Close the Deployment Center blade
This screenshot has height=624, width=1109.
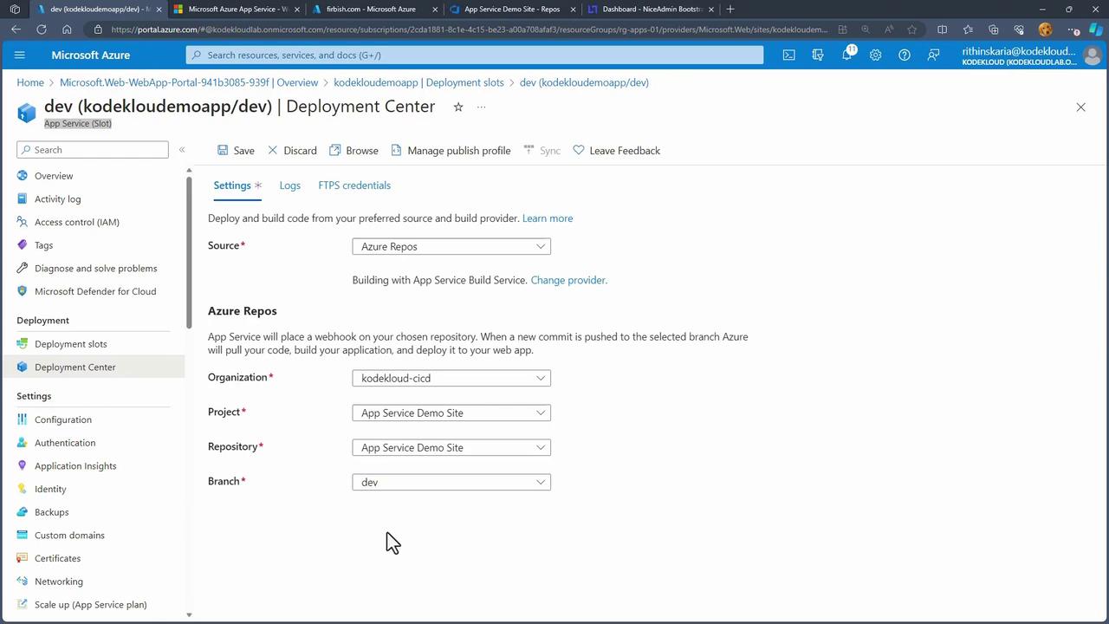(1080, 107)
